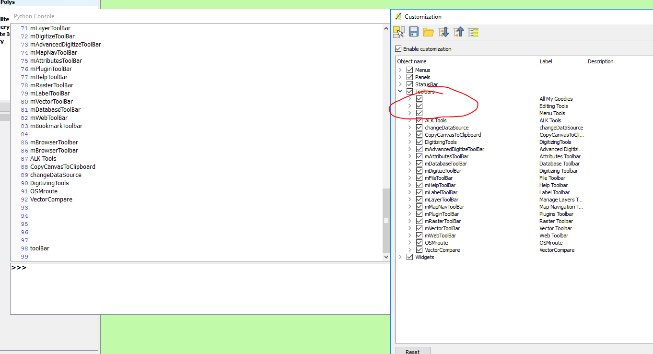Screen dimensions: 653x354
Task: Expand the mMapNavToolBar node
Action: pos(410,207)
